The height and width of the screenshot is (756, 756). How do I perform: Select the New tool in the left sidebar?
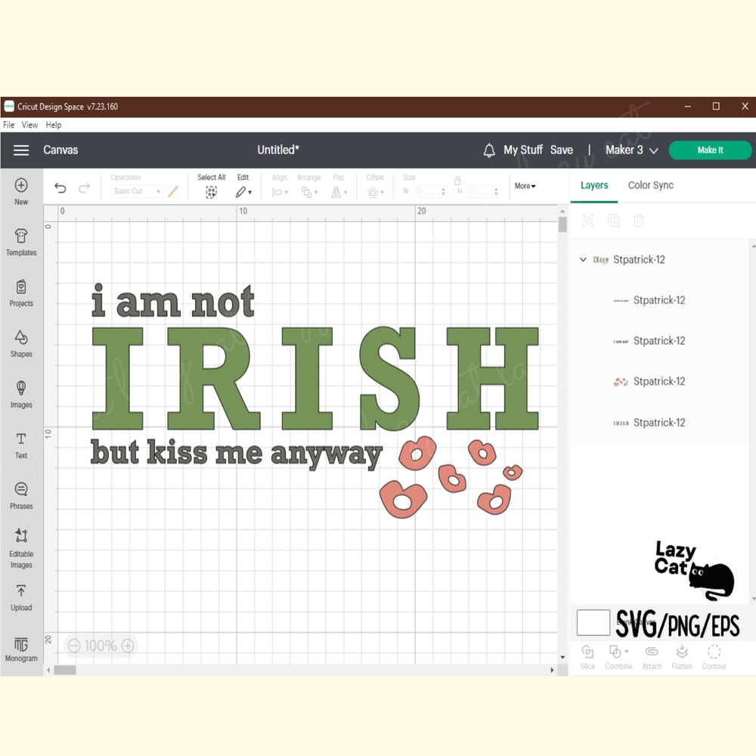21,191
